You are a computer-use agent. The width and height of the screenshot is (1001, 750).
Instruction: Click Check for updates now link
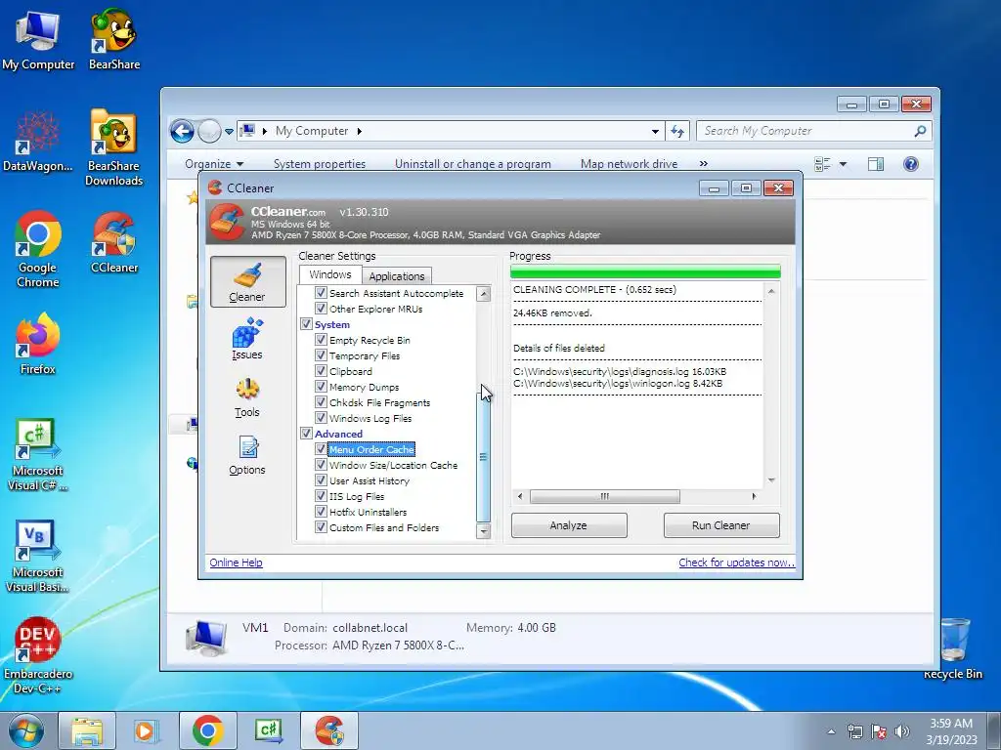[737, 562]
